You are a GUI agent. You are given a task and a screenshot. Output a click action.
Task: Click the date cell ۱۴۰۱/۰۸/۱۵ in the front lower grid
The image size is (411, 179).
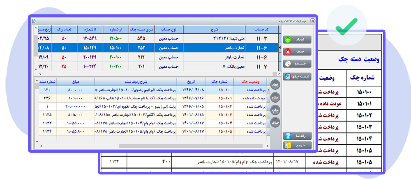point(191,115)
